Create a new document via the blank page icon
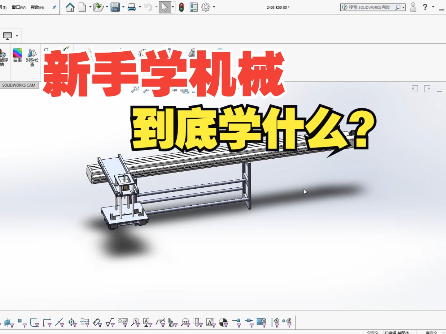The image size is (446, 334). (82, 7)
